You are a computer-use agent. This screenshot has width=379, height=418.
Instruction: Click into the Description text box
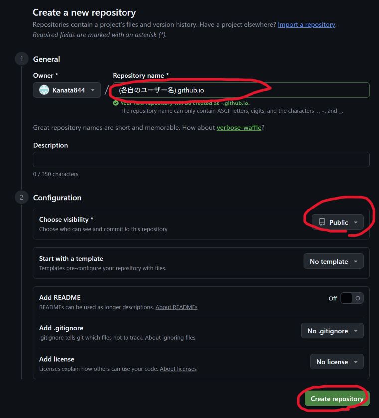(x=201, y=160)
